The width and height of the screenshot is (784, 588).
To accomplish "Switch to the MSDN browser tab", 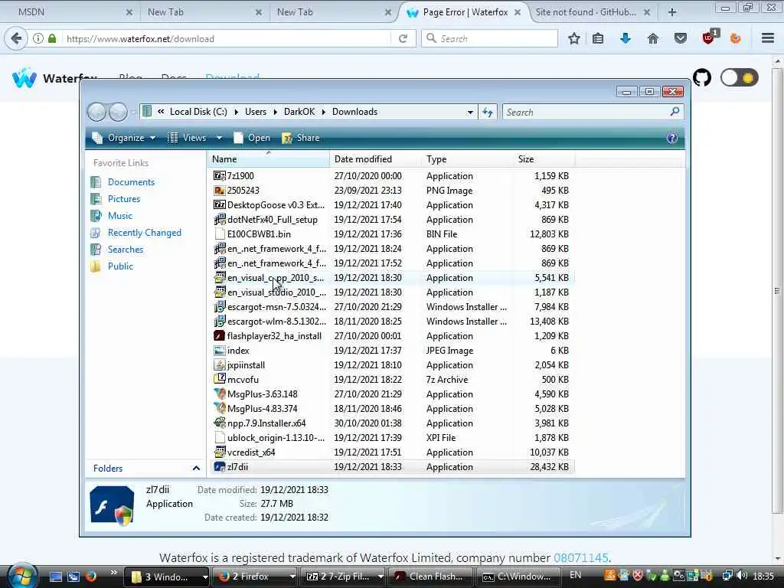I will coord(70,12).
